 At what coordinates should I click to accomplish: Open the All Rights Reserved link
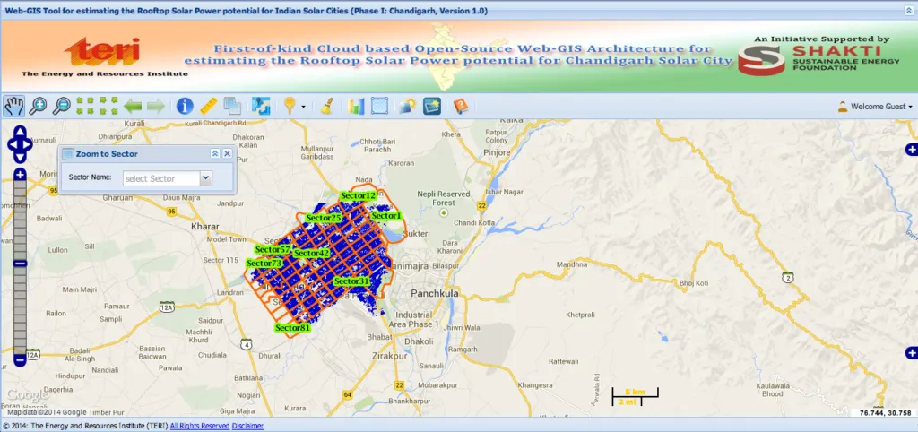tap(200, 426)
